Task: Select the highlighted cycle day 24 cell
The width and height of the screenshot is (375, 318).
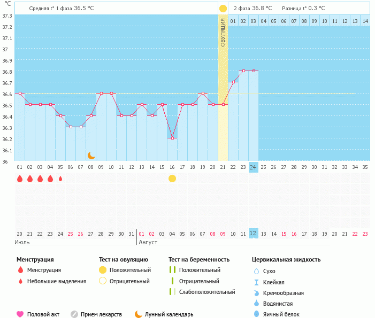Action: click(x=253, y=167)
